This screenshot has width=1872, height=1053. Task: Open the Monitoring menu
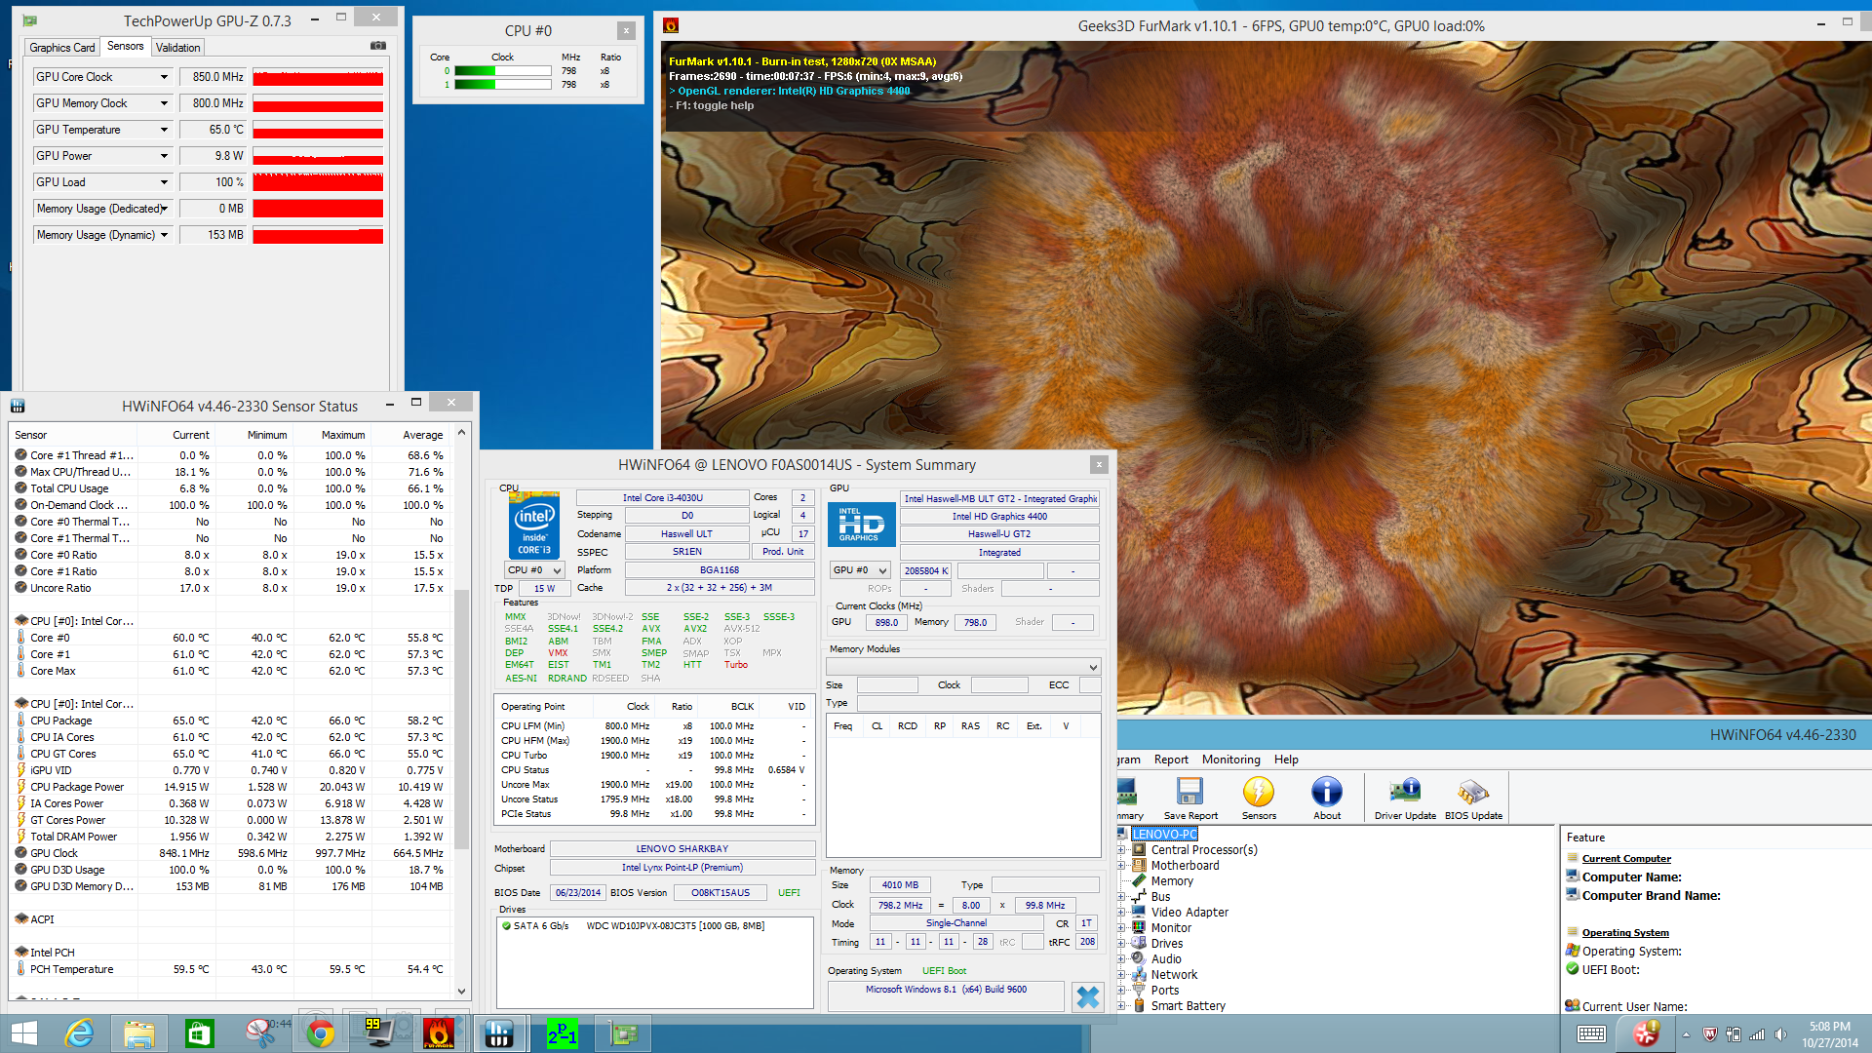[x=1230, y=760]
